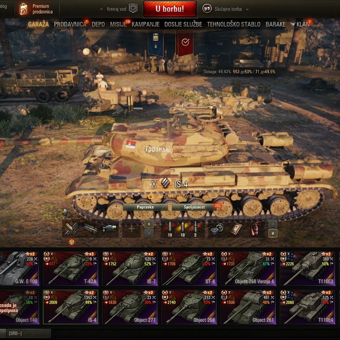340x340 pixels.
Task: Toggle equipment loadout 2 button
Action: 149,233
